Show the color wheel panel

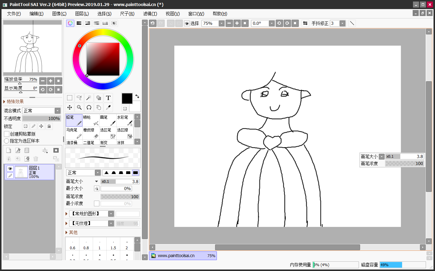[x=70, y=23]
